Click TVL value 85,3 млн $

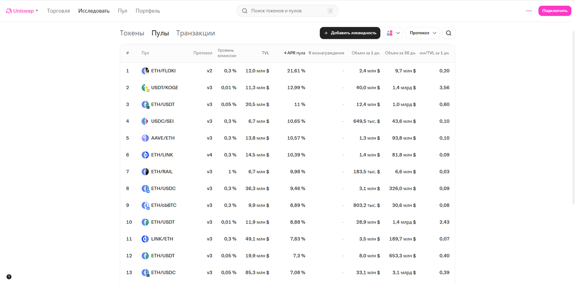click(x=257, y=272)
